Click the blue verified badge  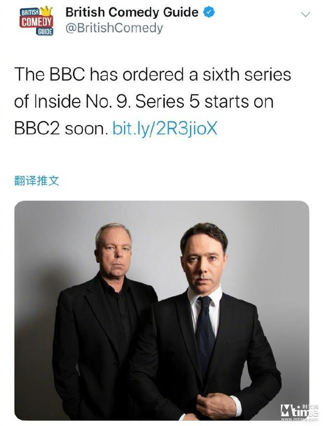point(209,12)
